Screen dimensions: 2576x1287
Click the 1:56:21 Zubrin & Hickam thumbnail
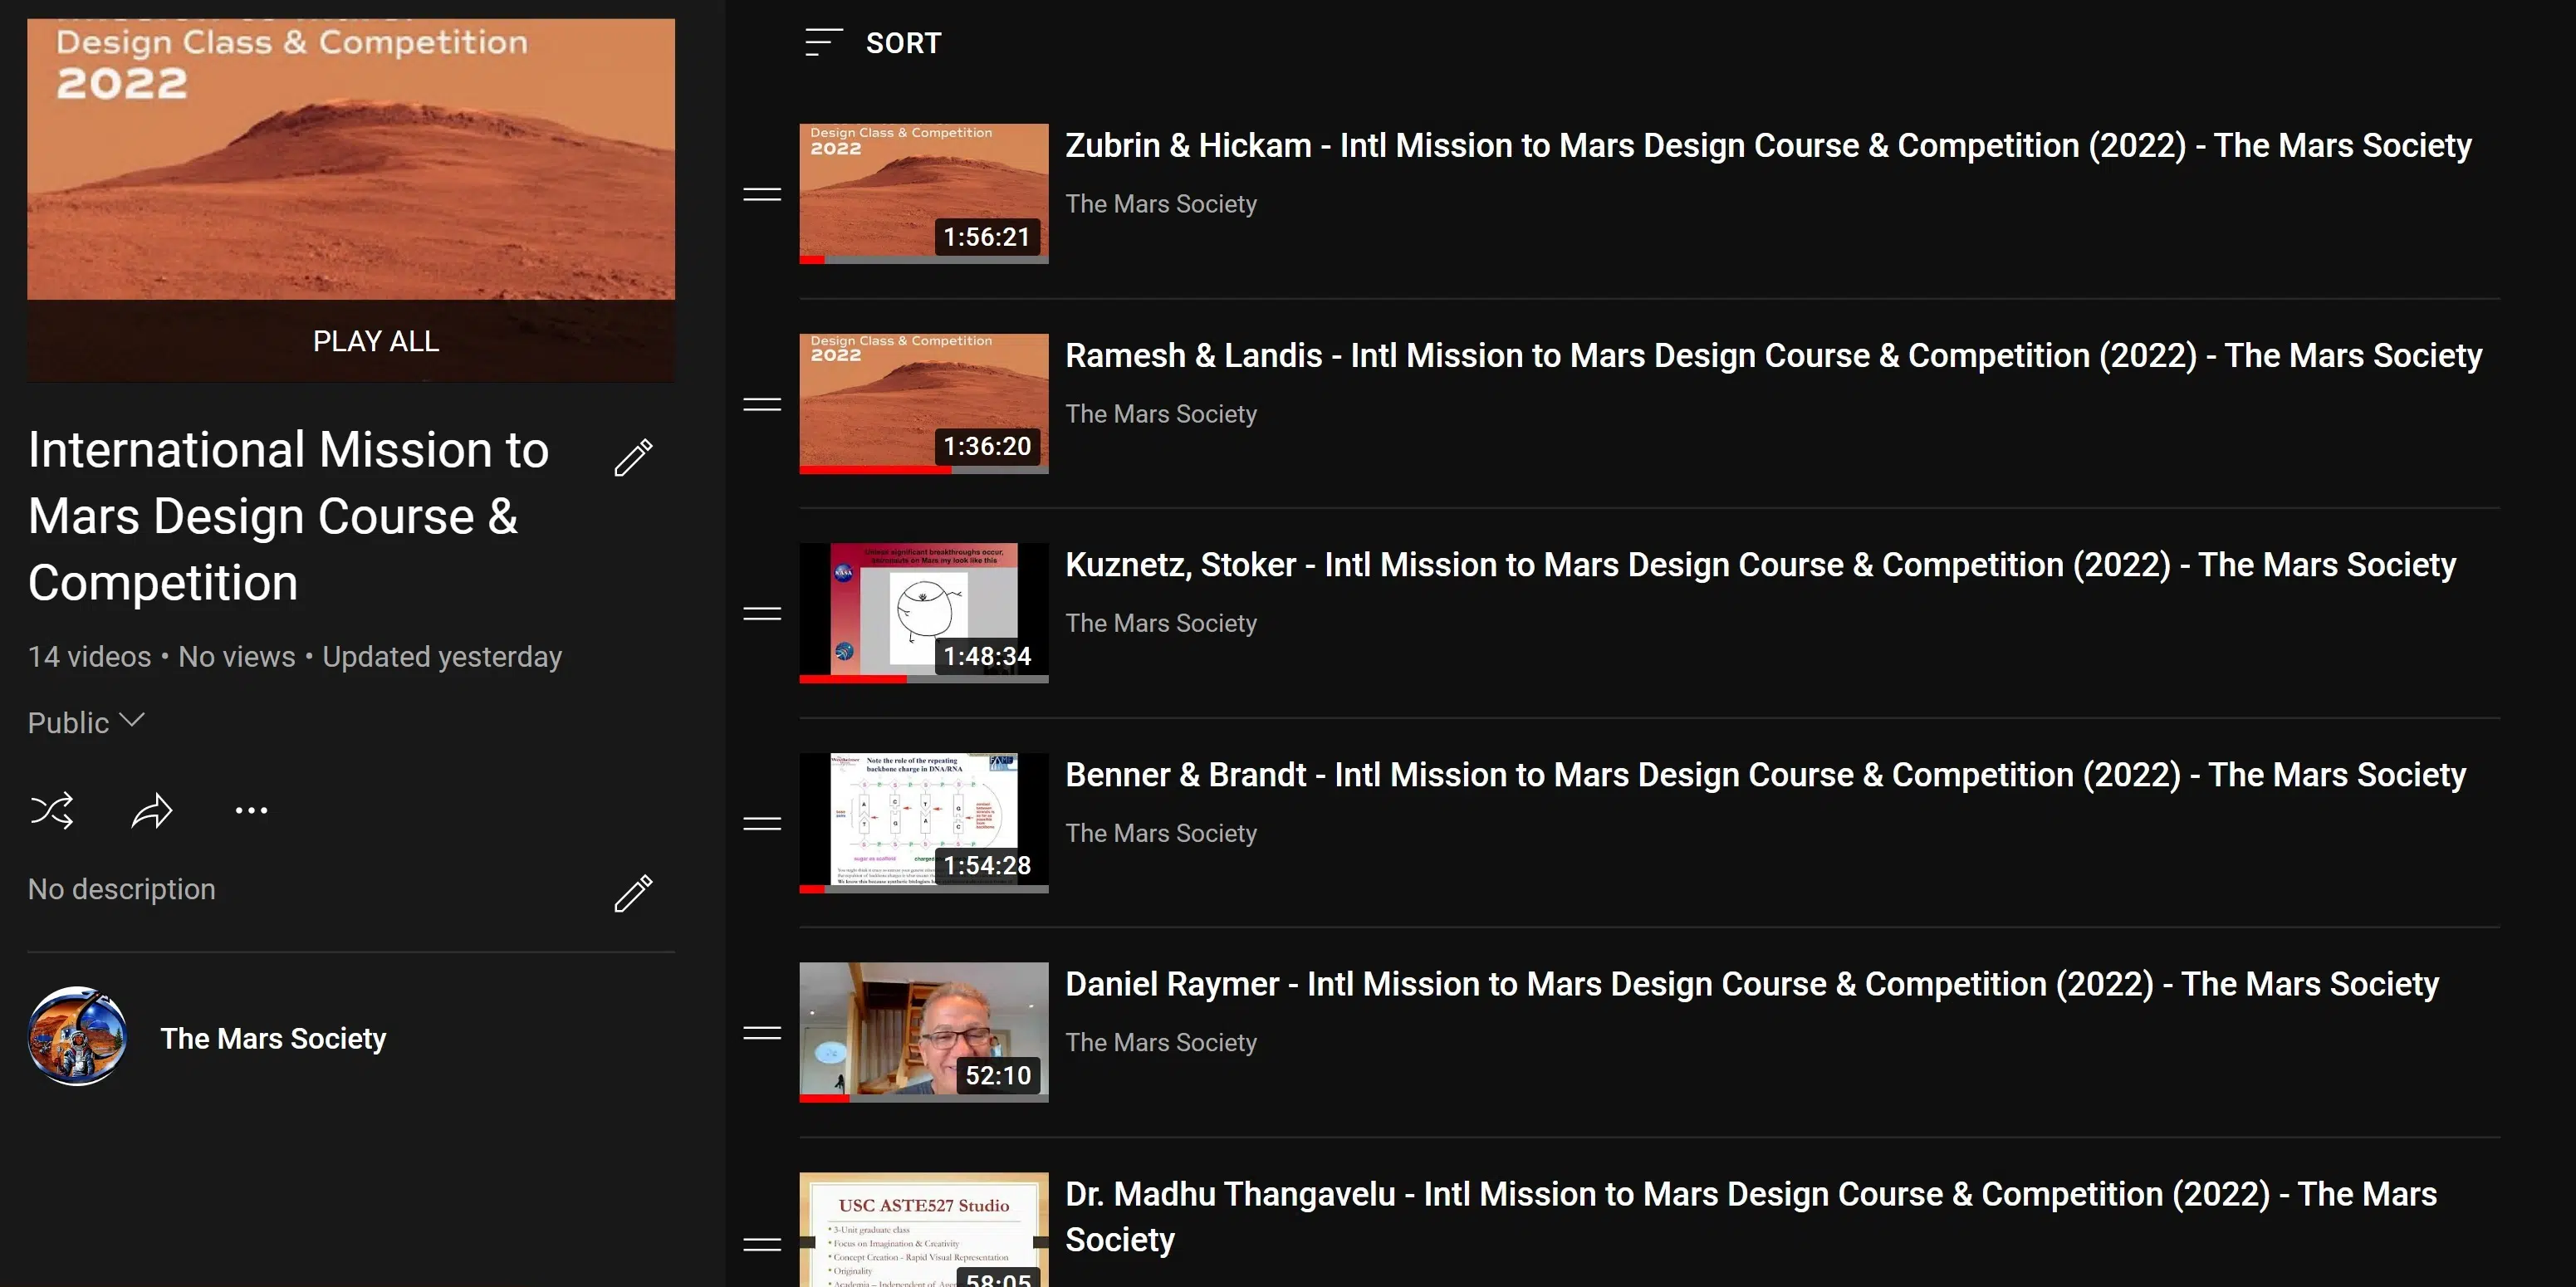(x=924, y=193)
